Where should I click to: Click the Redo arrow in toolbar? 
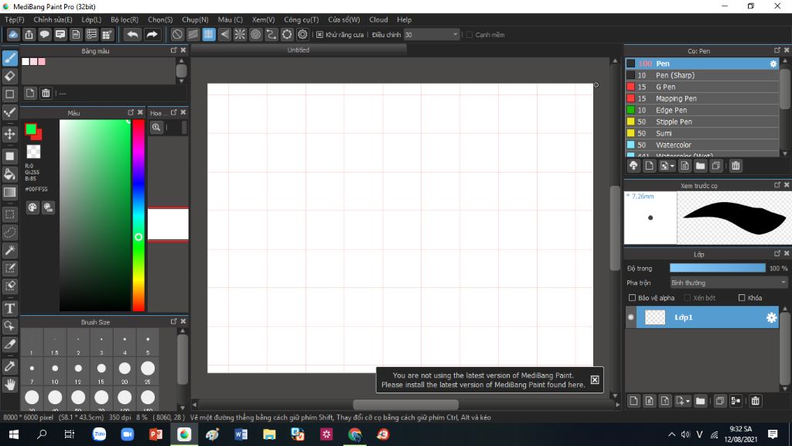pos(152,34)
